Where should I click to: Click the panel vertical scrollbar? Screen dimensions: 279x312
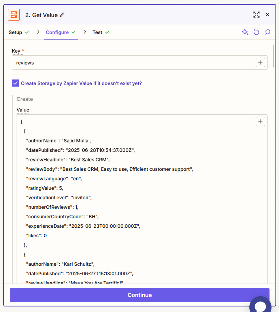click(274, 56)
